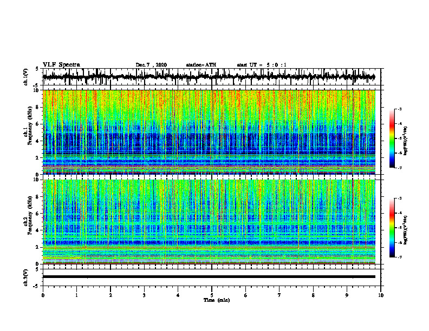429x331 pixels.
Task: Click the "ch.1(V)" axis label
Action: (25, 78)
